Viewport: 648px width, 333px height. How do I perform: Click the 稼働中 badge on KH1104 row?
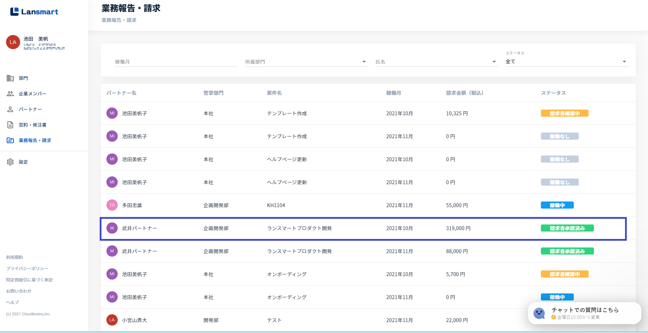(557, 205)
